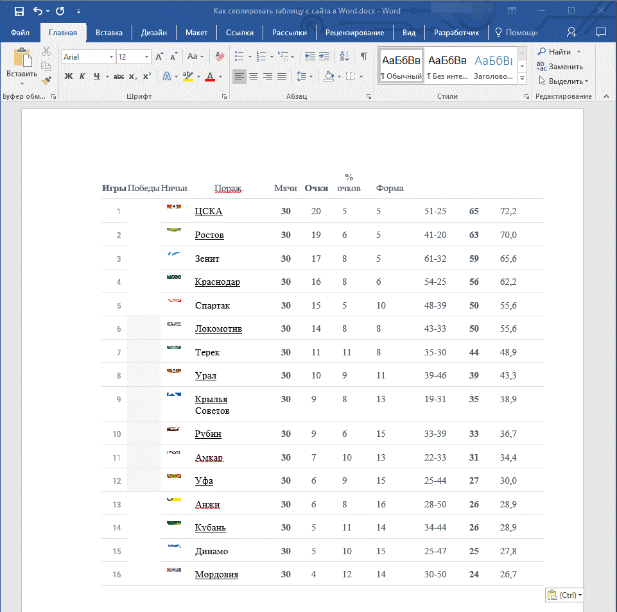Viewport: 617px width, 612px height.
Task: Click the Undo arrow icon
Action: 38,11
